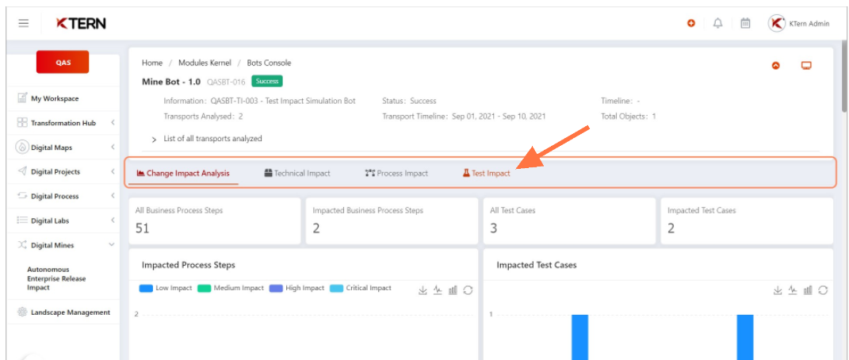Go to Modules Kernel breadcrumb link

tap(205, 63)
